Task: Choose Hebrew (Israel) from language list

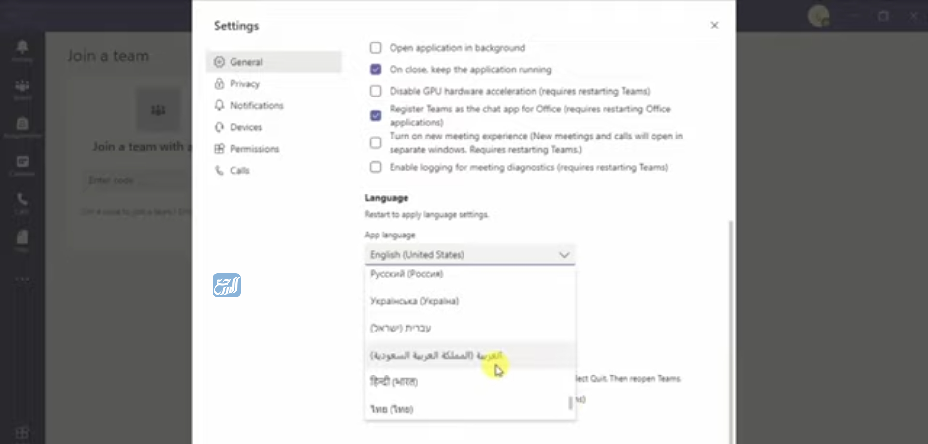Action: [x=401, y=328]
